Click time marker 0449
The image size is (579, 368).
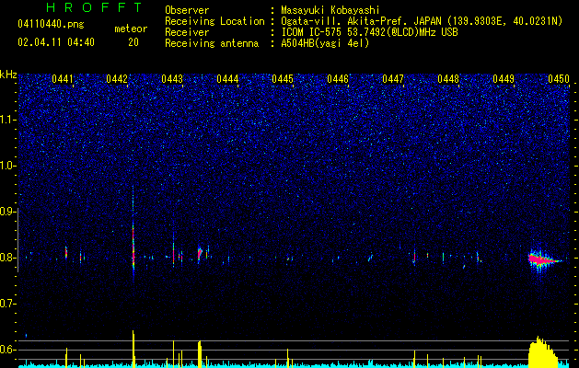504,79
